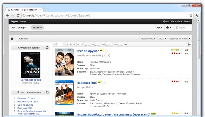Go to pagination page 2
The image size is (205, 117).
pos(64,44)
